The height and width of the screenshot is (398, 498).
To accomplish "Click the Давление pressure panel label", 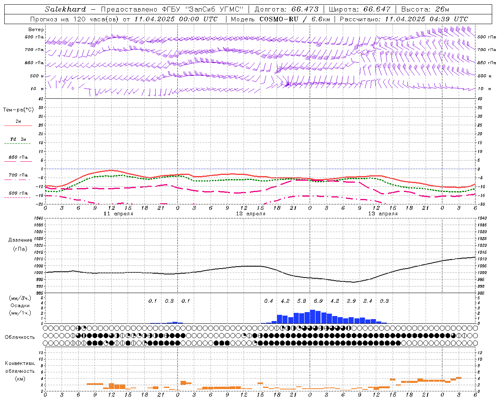I will (x=20, y=240).
